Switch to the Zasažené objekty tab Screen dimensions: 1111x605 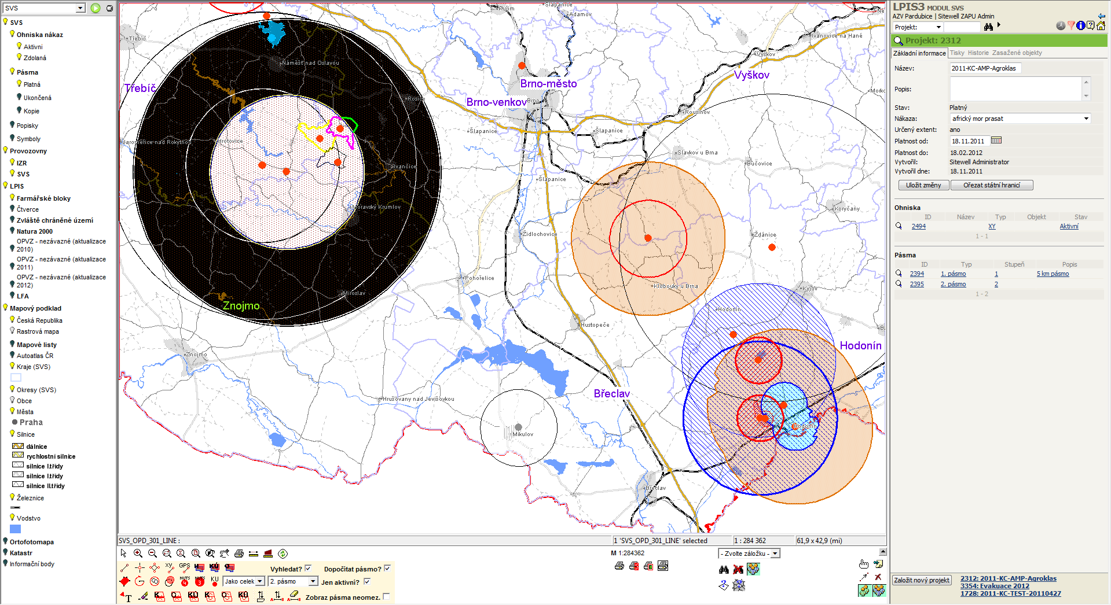point(1017,53)
